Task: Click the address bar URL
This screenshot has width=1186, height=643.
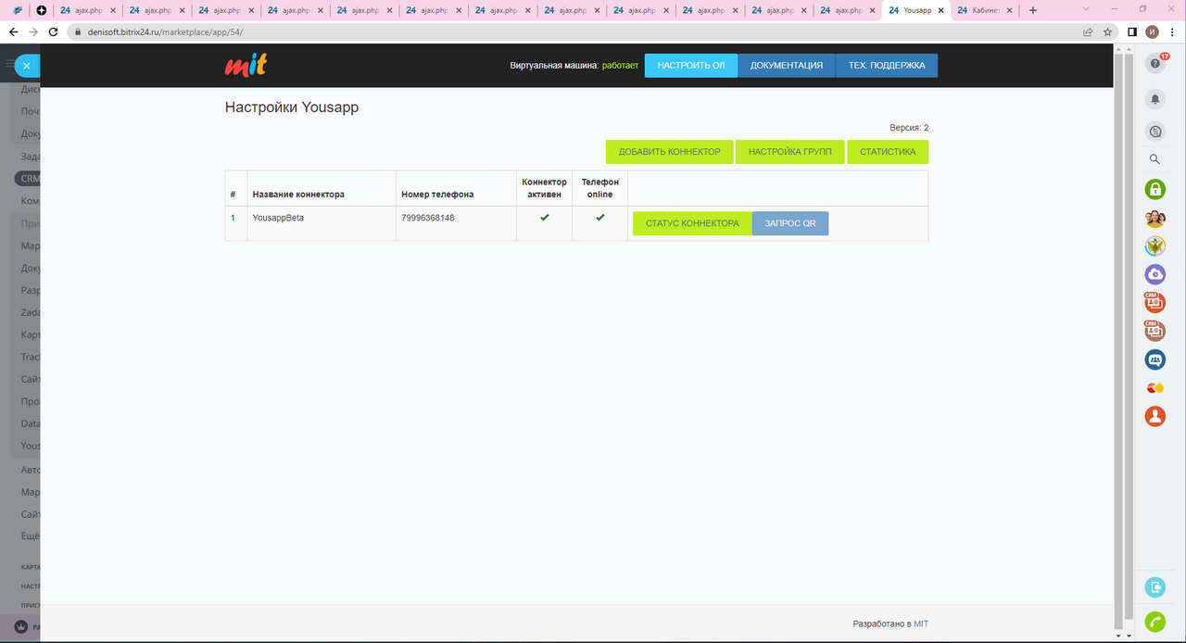Action: [x=165, y=32]
